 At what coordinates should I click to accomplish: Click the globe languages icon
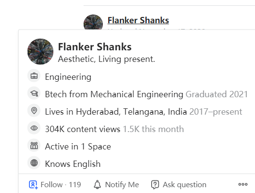coord(34,163)
